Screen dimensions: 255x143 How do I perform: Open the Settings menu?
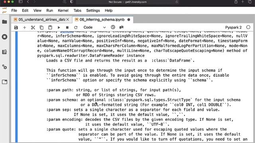click(x=93, y=11)
